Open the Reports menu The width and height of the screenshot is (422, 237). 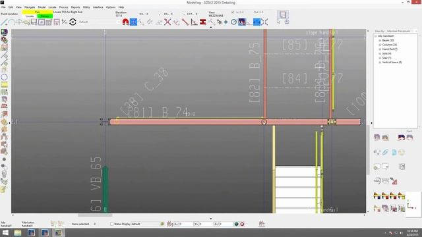point(75,7)
